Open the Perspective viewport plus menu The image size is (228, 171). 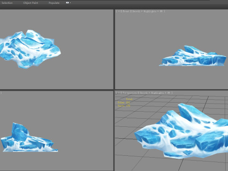(119, 93)
